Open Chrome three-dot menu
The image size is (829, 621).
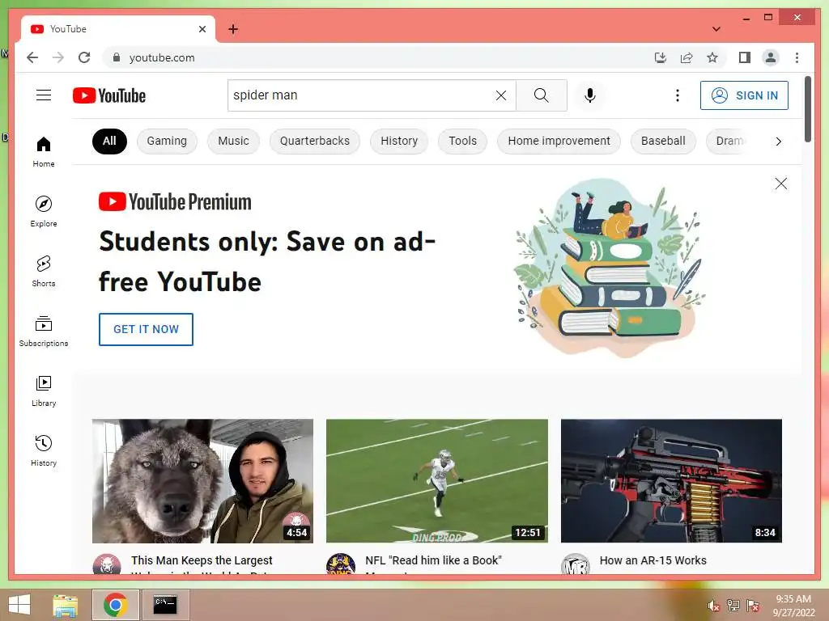coord(797,57)
